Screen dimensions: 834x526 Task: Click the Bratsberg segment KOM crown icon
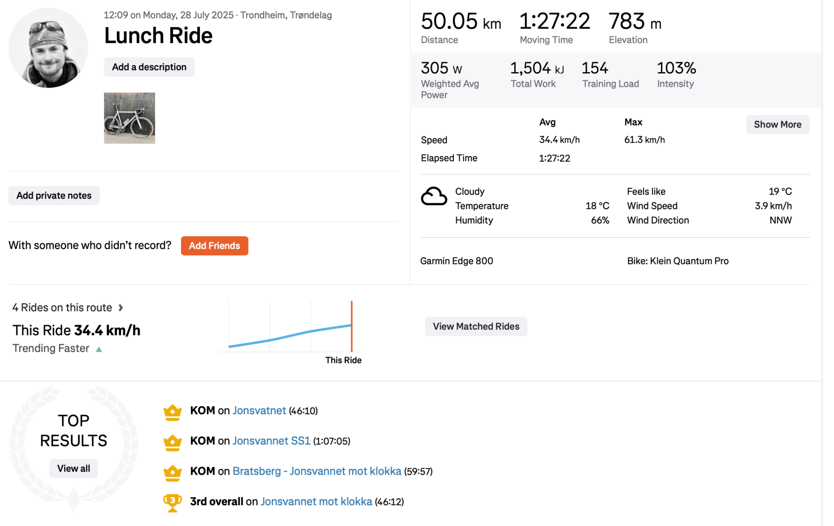[172, 473]
